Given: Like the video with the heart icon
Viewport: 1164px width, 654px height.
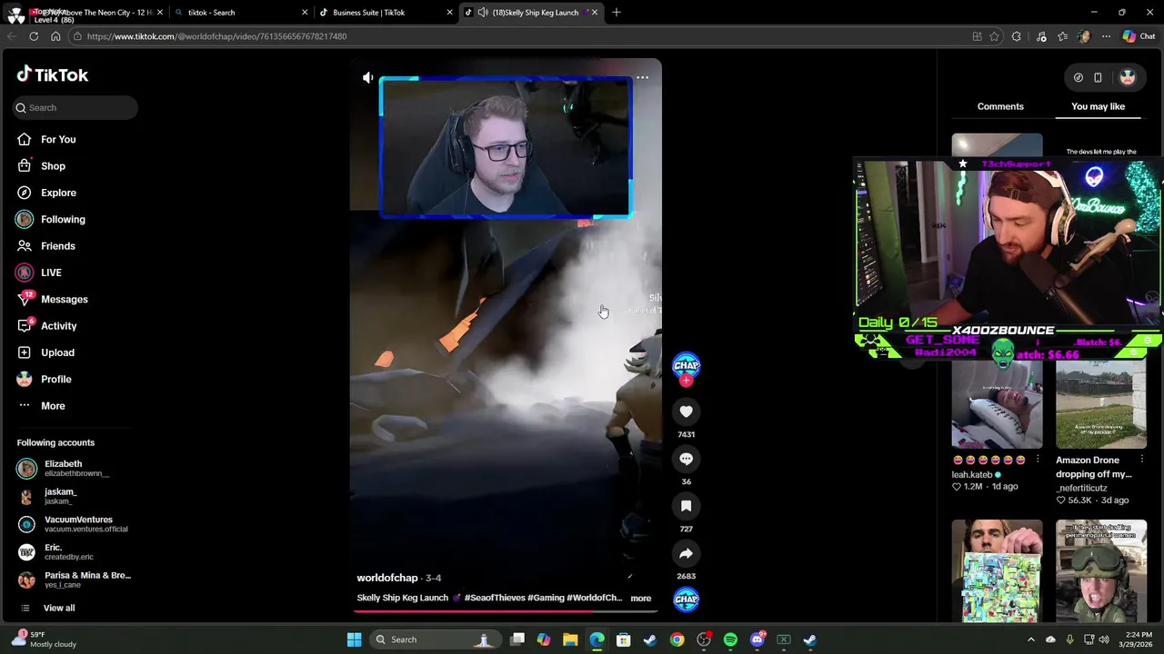Looking at the screenshot, I should coord(686,411).
